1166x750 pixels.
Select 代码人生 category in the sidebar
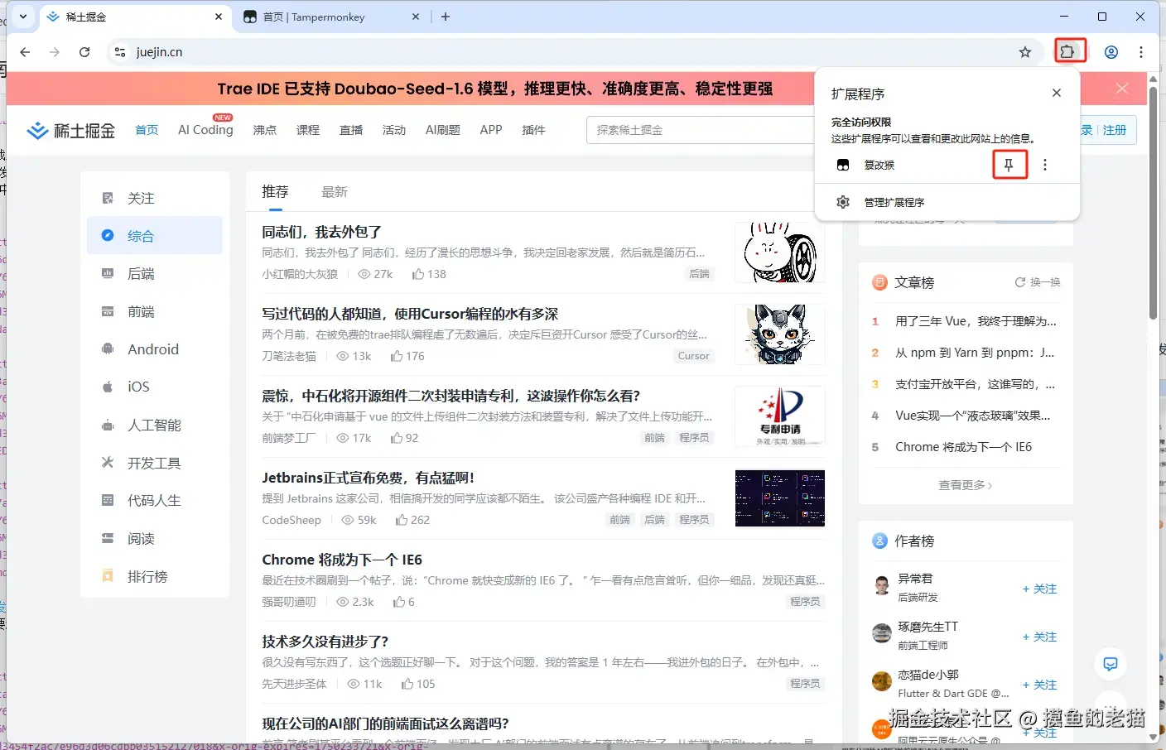[x=155, y=501]
